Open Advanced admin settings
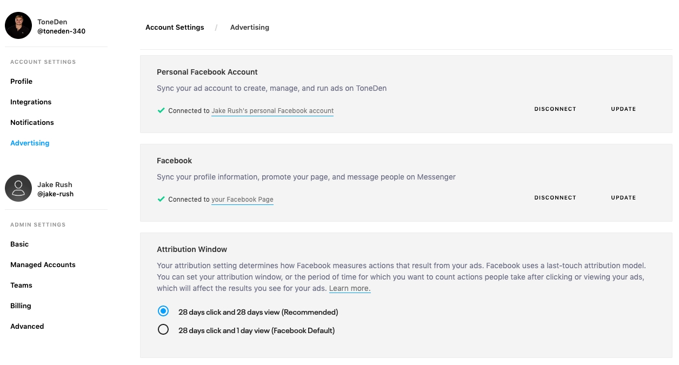This screenshot has height=365, width=679. click(x=27, y=326)
